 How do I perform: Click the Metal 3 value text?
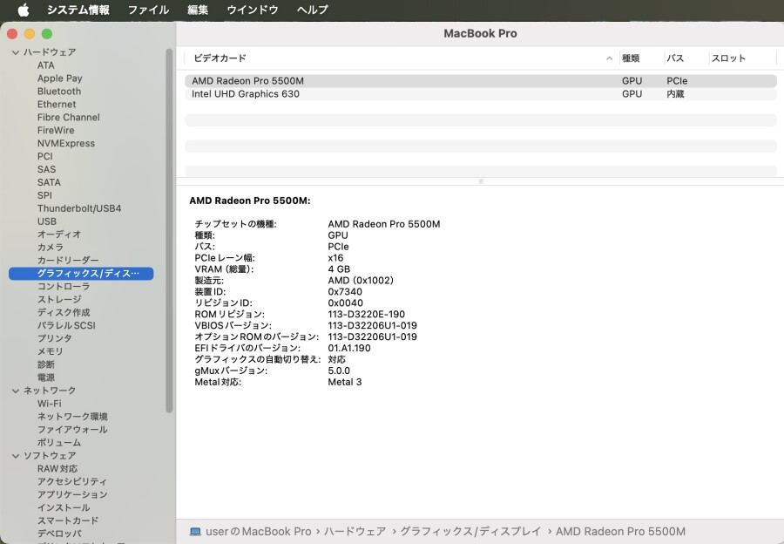344,382
